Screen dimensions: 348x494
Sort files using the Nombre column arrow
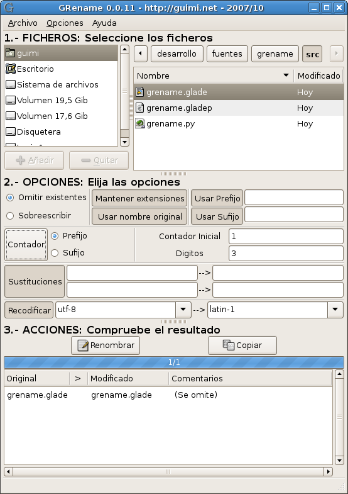(x=286, y=76)
